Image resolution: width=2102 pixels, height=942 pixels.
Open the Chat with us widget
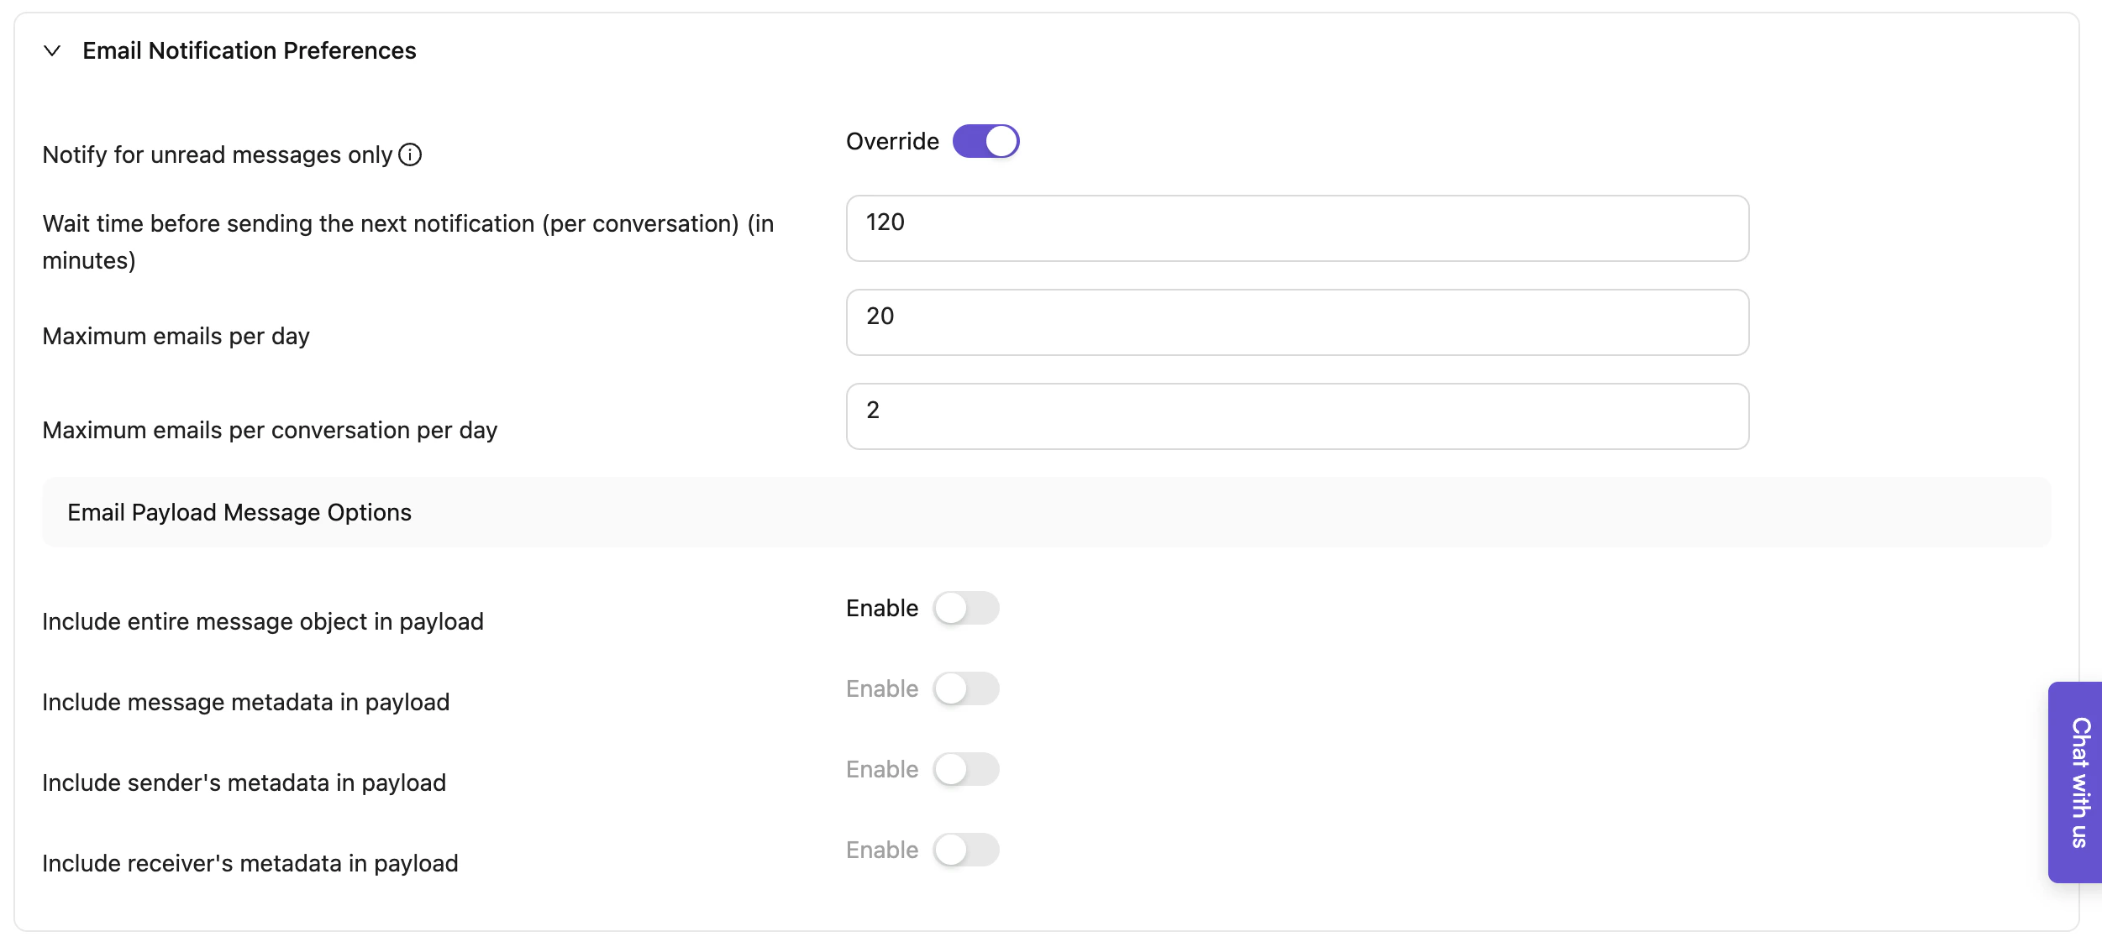[x=2077, y=782]
